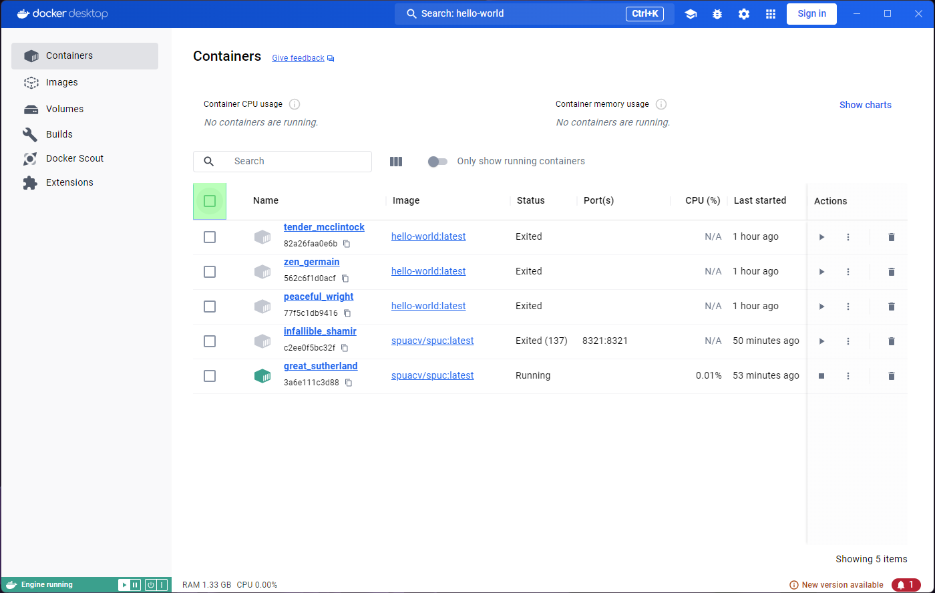Open the Learning center graduation cap icon
Screen dimensions: 935x593
691,14
